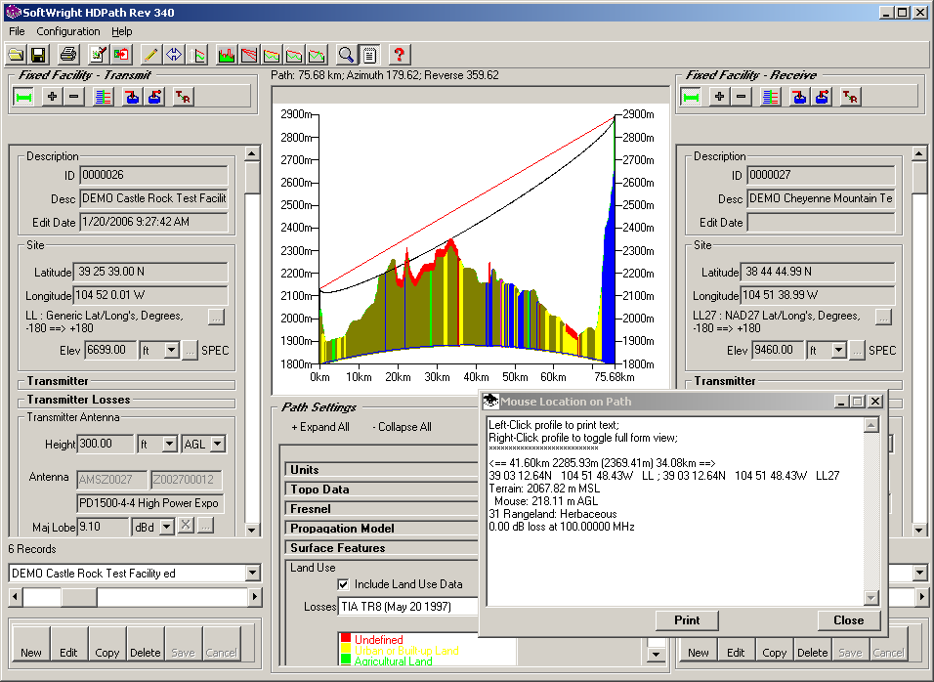Open the Configuration menu
The width and height of the screenshot is (934, 682).
pos(68,31)
